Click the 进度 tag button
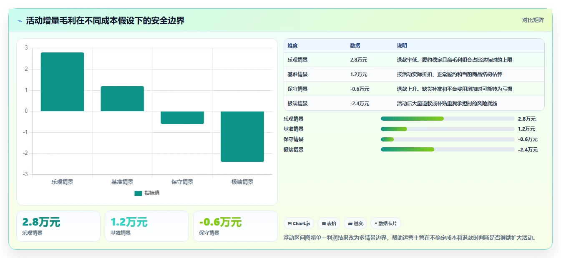The width and height of the screenshot is (561, 258). pyautogui.click(x=356, y=223)
